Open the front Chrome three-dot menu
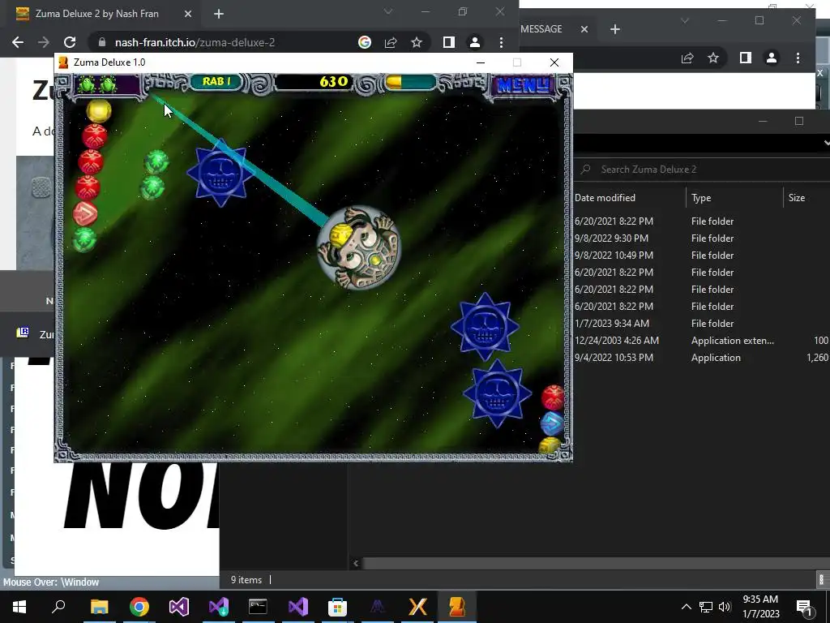 (501, 42)
